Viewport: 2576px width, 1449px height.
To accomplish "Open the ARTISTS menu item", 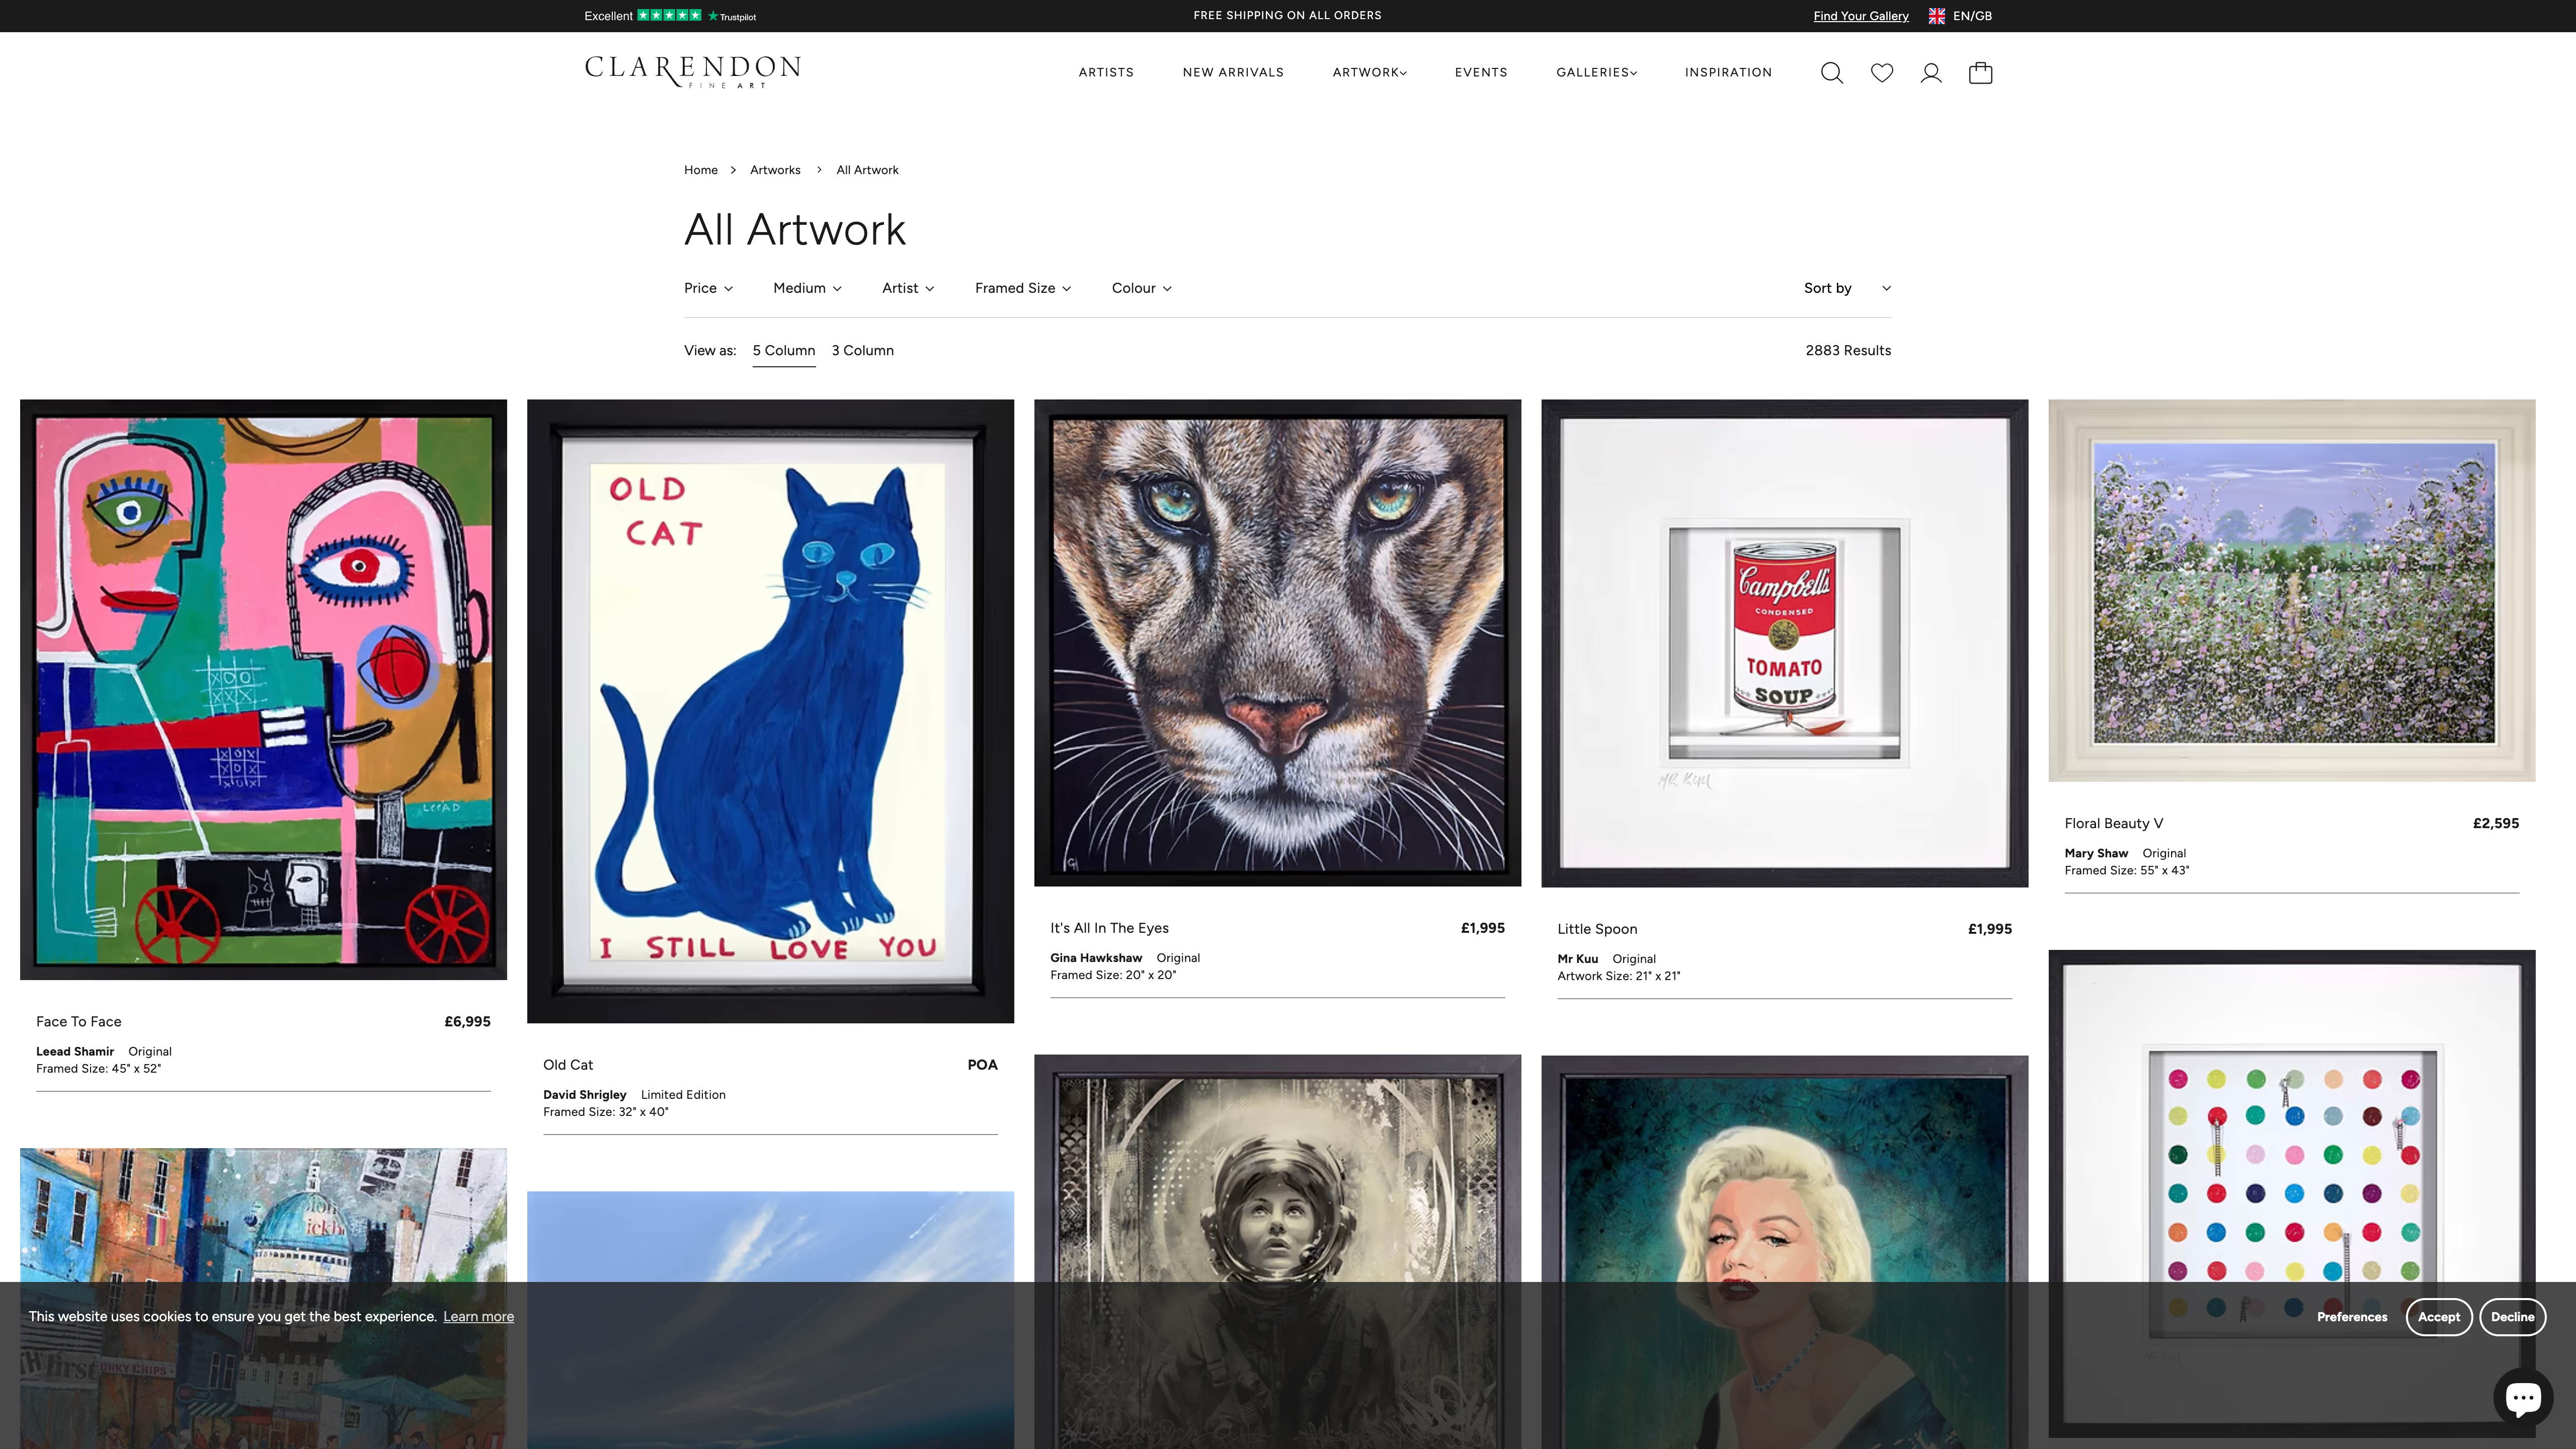I will [x=1105, y=72].
